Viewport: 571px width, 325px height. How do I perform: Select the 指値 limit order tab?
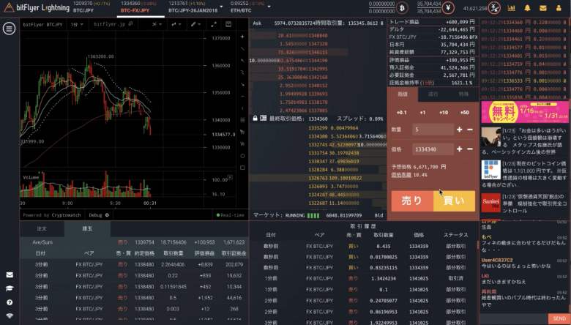tap(403, 94)
